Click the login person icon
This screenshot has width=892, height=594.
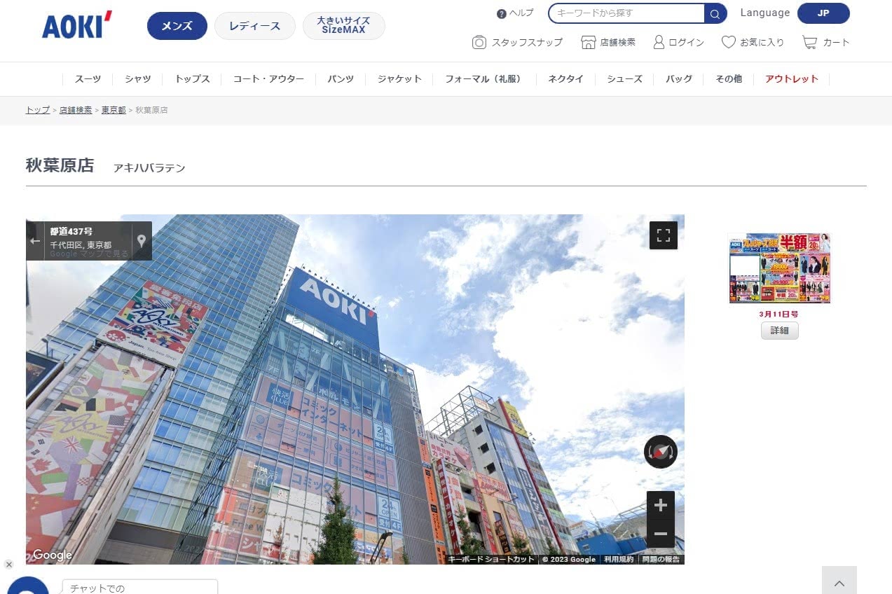point(659,43)
